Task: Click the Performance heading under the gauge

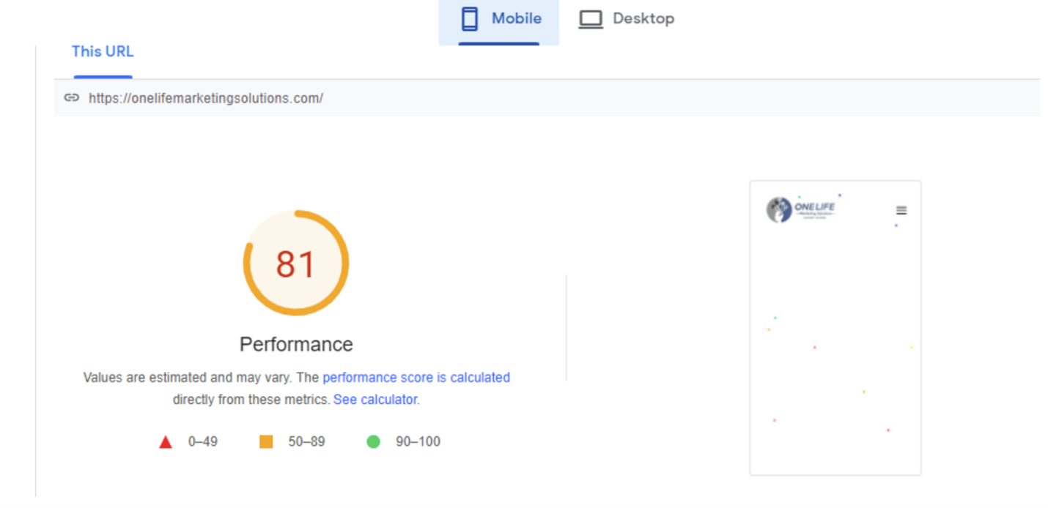Action: (296, 344)
